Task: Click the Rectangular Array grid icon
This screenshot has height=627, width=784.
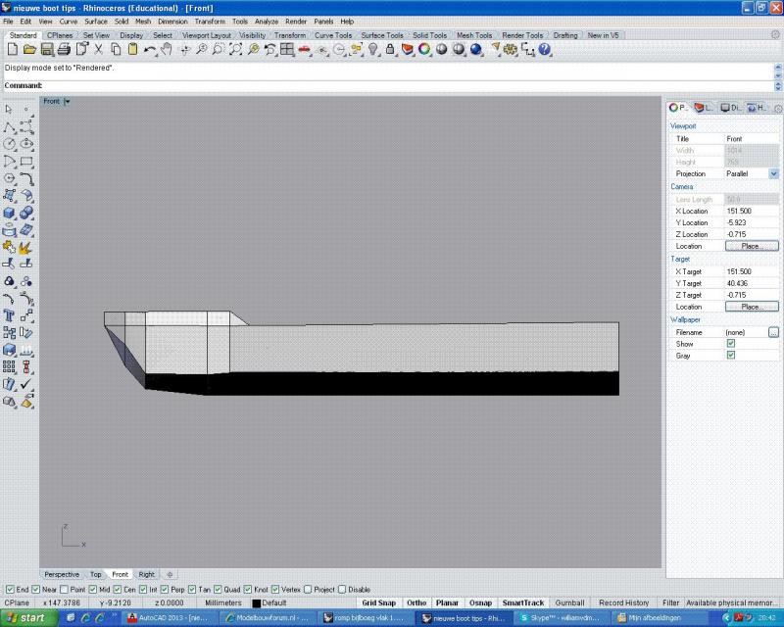Action: (9, 367)
